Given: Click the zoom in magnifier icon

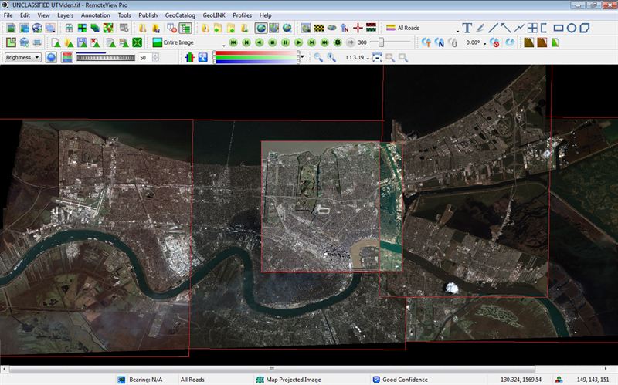Looking at the screenshot, I should point(331,58).
